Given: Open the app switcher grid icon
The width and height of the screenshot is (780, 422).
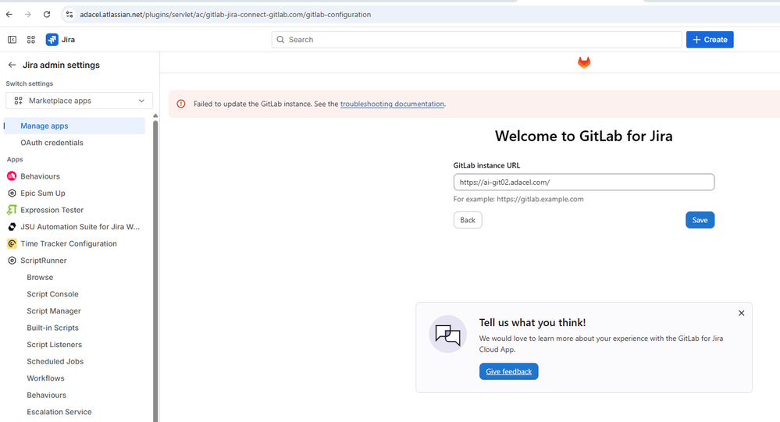Looking at the screenshot, I should pos(31,40).
